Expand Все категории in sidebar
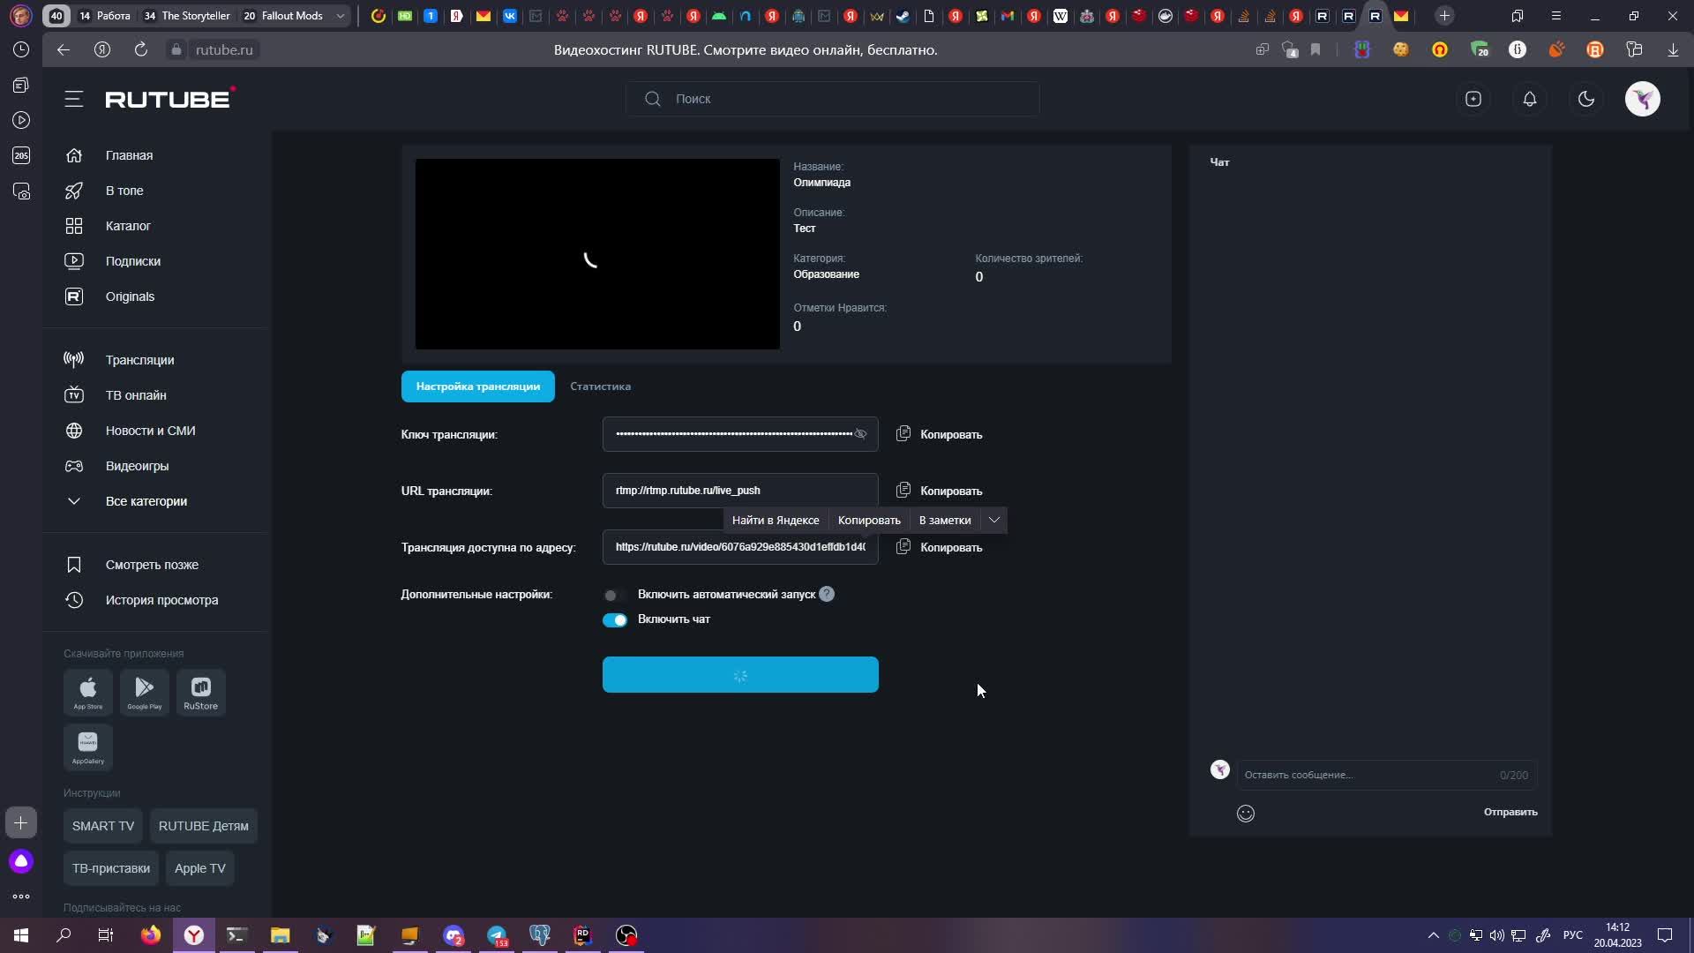The height and width of the screenshot is (953, 1694). pos(146,501)
